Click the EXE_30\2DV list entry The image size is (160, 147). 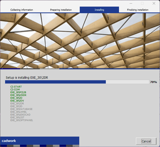pyautogui.click(x=17, y=101)
